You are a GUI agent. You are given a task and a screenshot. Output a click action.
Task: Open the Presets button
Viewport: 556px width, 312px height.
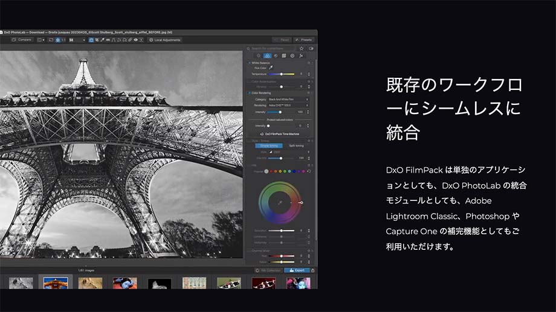pos(303,40)
